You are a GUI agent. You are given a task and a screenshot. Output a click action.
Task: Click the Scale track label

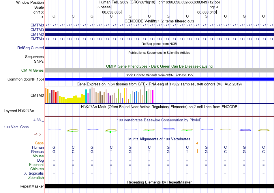click(39, 7)
